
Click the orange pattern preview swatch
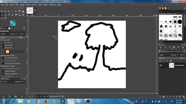(7, 51)
